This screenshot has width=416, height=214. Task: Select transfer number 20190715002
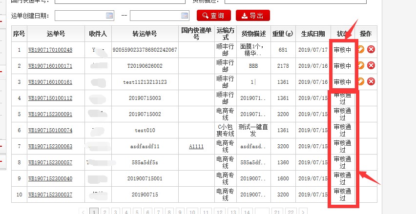(x=145, y=114)
